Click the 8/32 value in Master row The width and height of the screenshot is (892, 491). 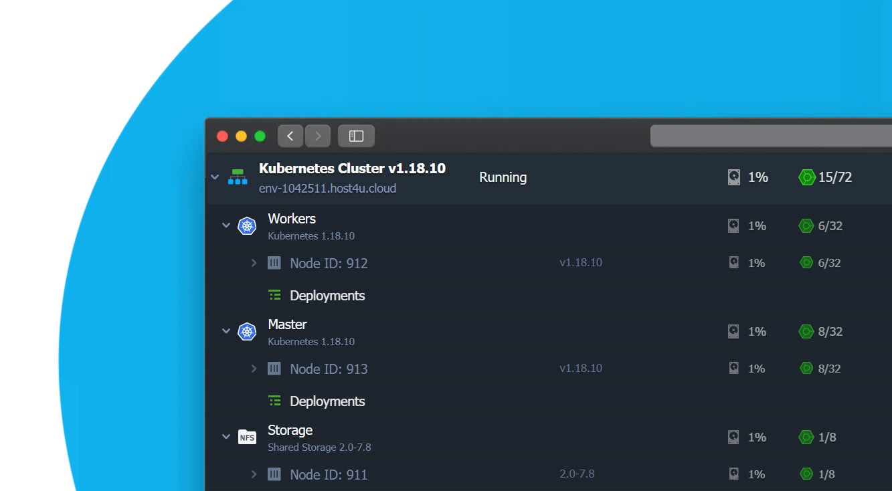(x=830, y=331)
